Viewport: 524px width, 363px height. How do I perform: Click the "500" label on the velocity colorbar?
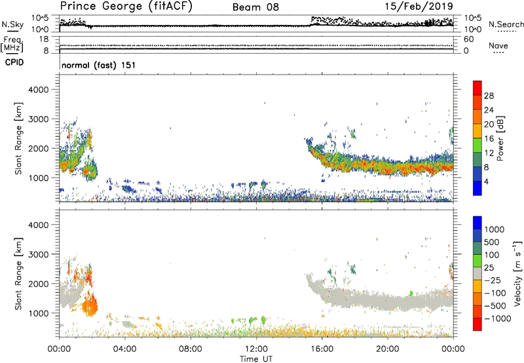point(492,242)
